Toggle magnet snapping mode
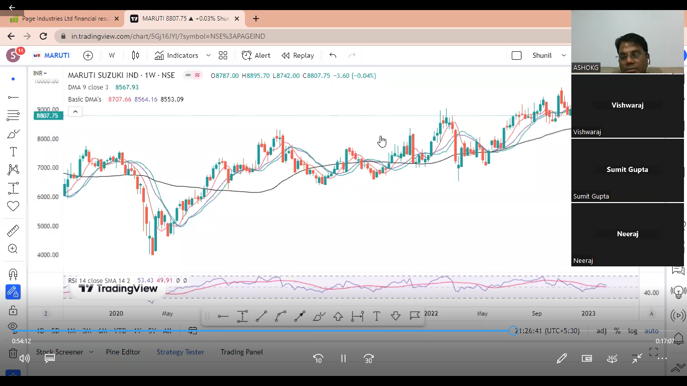The width and height of the screenshot is (687, 386). click(13, 274)
